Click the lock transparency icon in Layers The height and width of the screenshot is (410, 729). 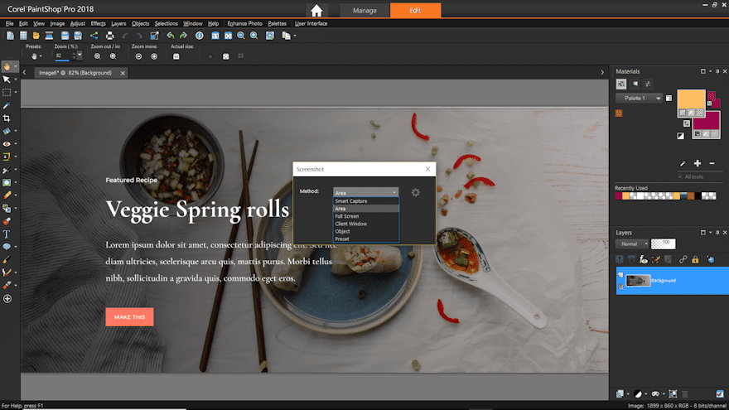(696, 259)
